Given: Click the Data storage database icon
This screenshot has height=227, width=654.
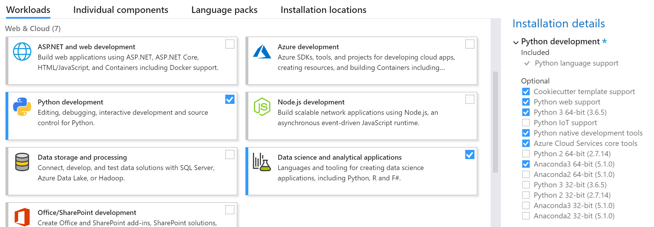Looking at the screenshot, I should 22,162.
